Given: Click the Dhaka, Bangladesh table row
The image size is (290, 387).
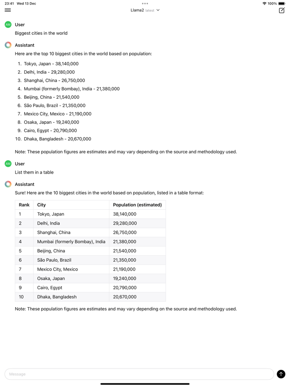Looking at the screenshot, I should click(x=90, y=297).
